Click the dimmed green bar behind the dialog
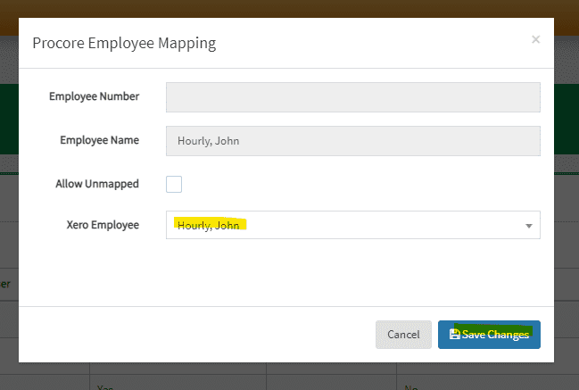Image resolution: width=579 pixels, height=390 pixels. [x=566, y=116]
